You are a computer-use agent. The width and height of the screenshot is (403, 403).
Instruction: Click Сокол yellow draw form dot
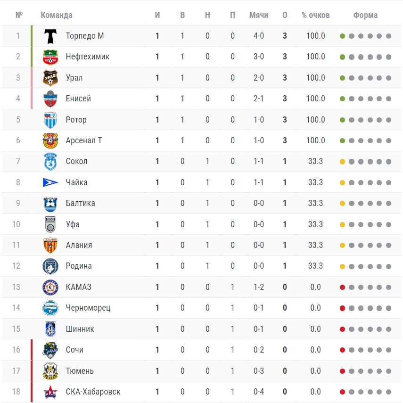coord(342,162)
